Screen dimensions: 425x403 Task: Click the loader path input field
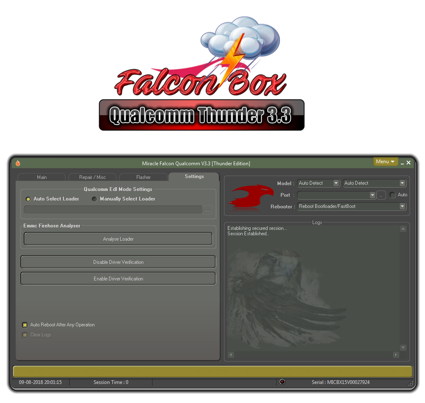click(113, 210)
